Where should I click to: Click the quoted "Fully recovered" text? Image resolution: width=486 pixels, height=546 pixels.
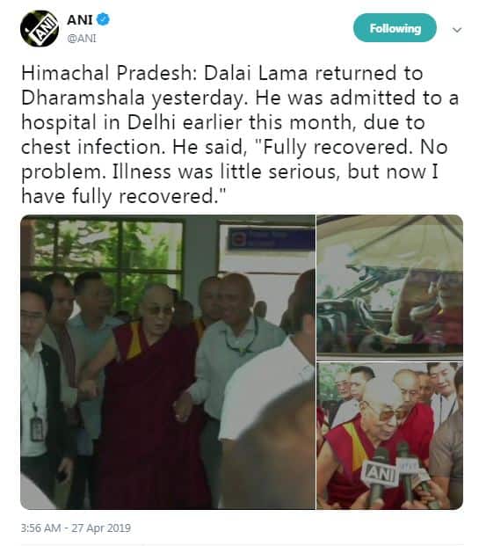332,148
